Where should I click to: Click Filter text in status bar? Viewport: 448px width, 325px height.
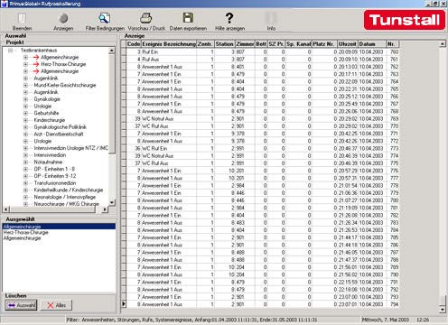191,320
